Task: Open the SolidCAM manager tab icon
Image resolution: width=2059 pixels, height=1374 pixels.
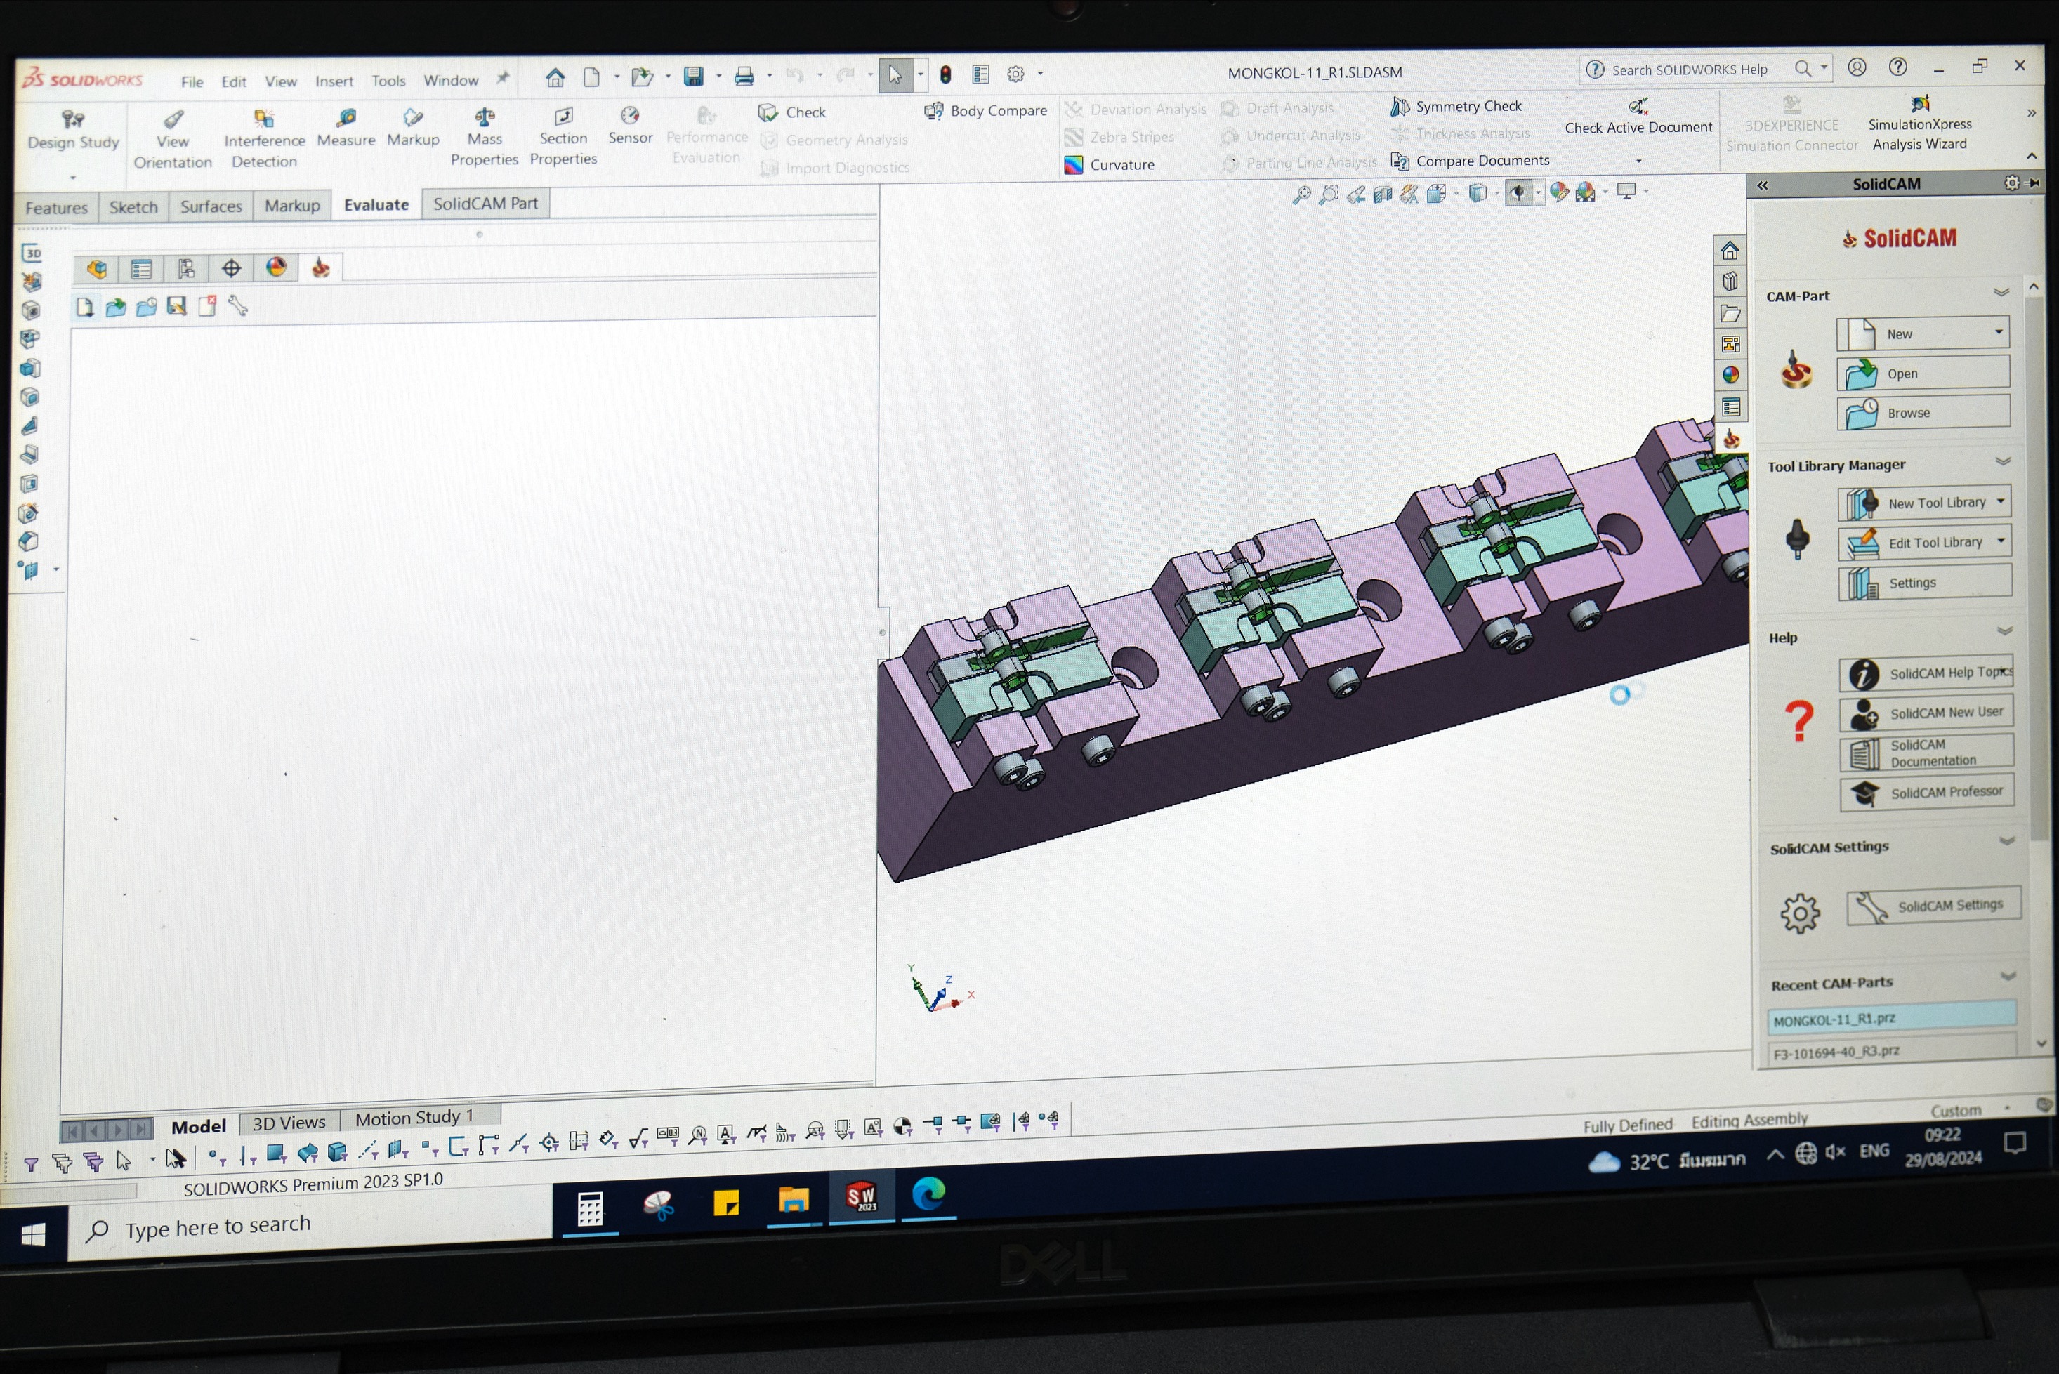Action: pos(321,268)
